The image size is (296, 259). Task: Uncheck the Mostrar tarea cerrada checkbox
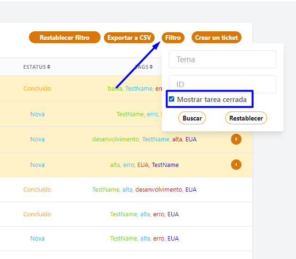pyautogui.click(x=172, y=100)
